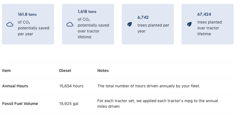This screenshot has height=117, width=237.
Task: Select the Annual Hours row label
Action: pos(15,86)
